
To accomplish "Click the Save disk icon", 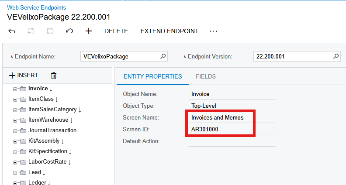I will pyautogui.click(x=50, y=31).
